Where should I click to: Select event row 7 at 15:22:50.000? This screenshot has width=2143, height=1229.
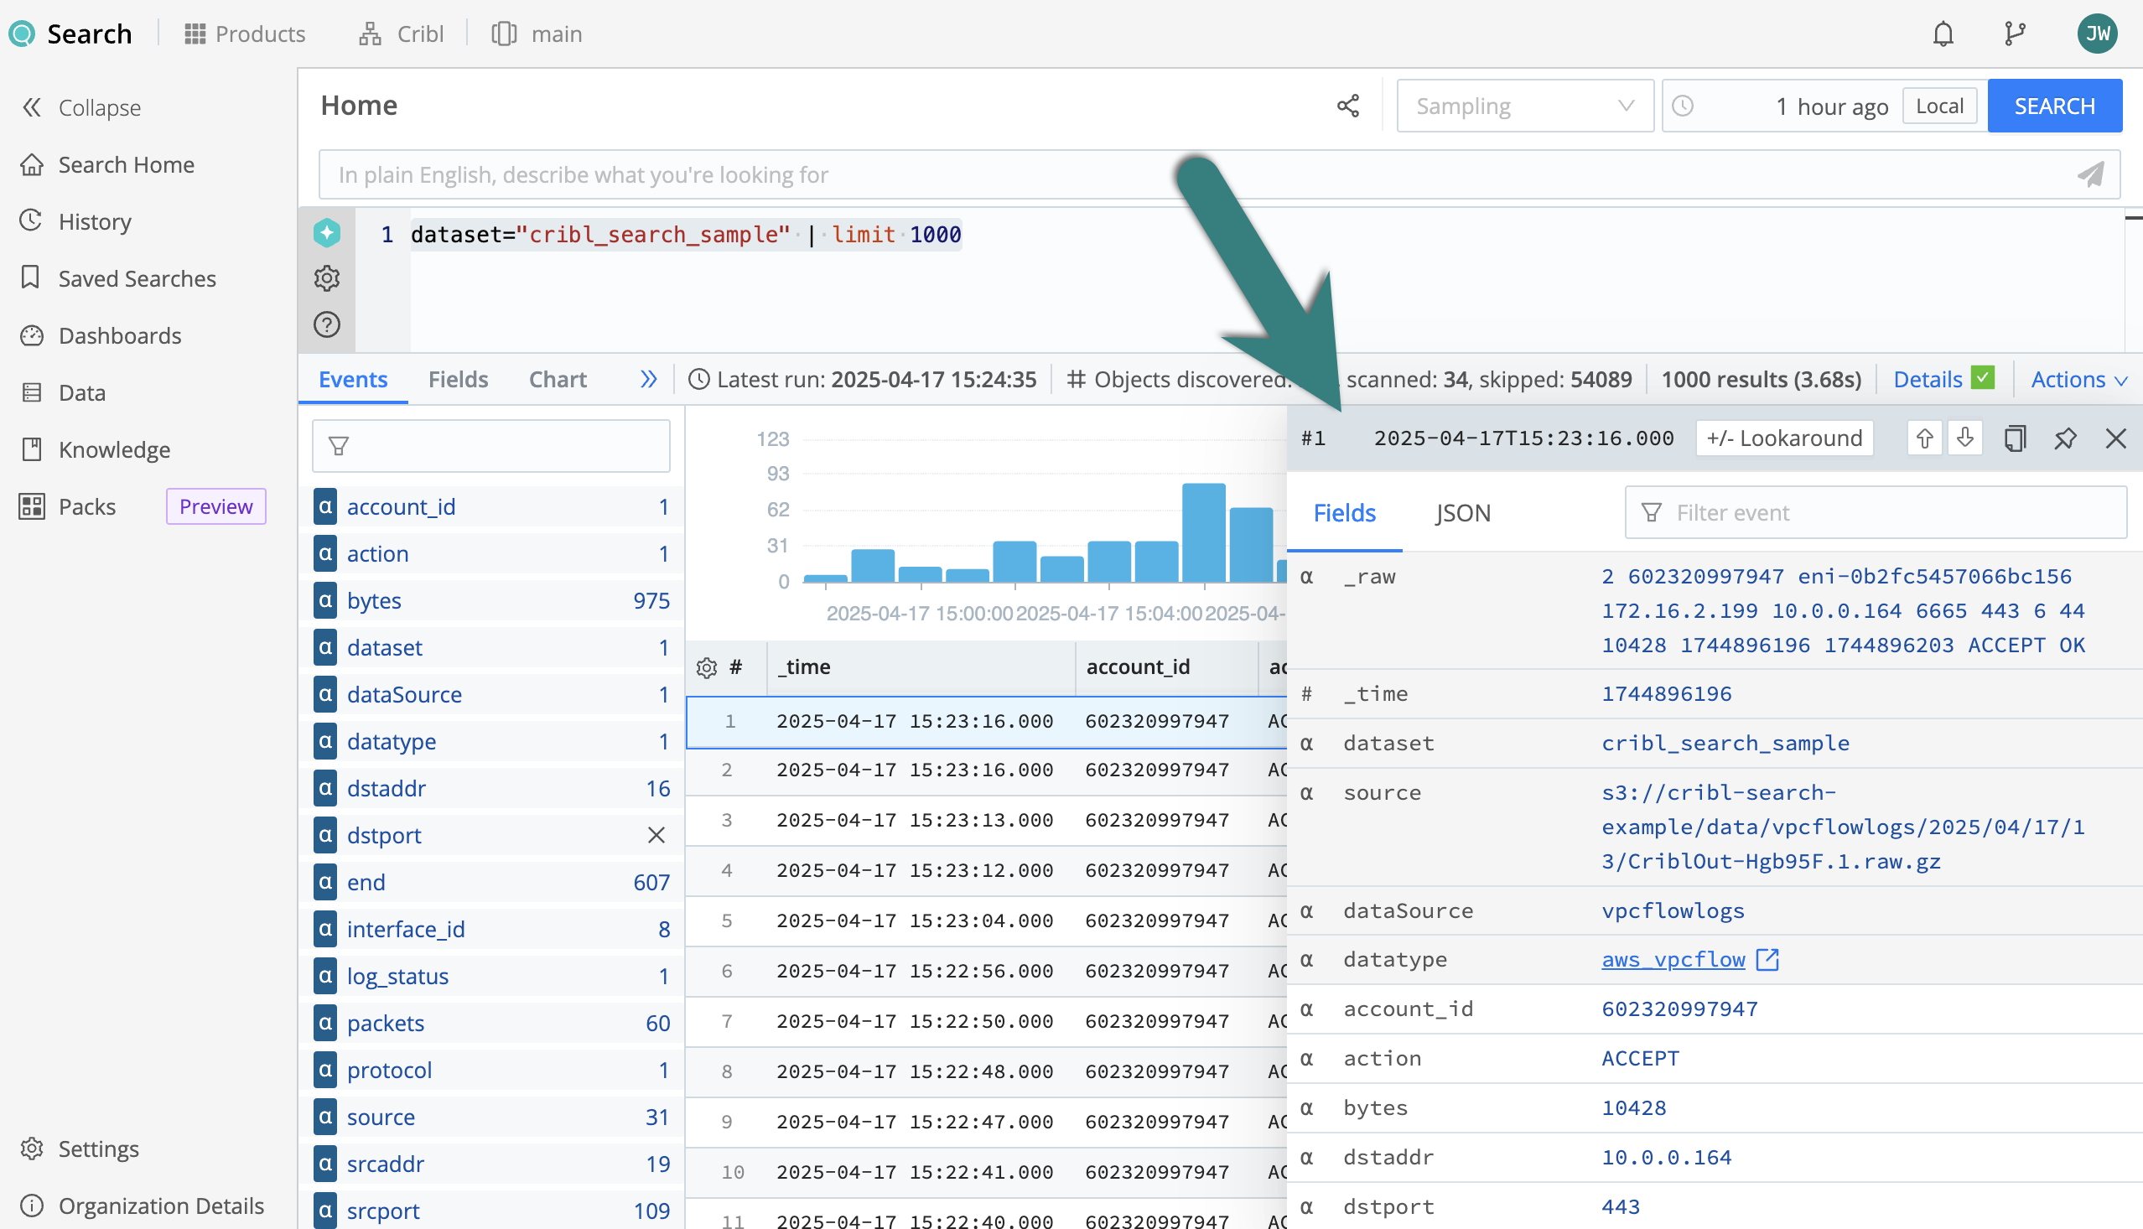coord(986,1021)
